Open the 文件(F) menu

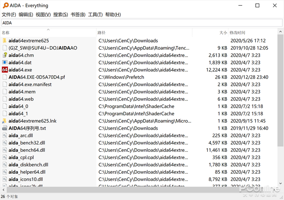click(x=9, y=15)
